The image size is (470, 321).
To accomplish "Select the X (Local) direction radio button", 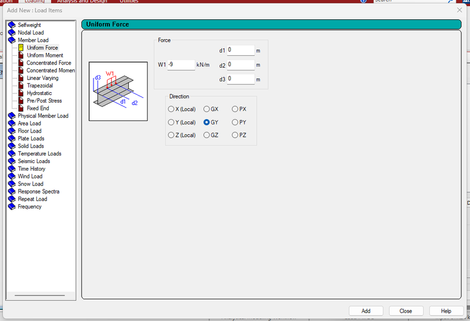I will 171,109.
